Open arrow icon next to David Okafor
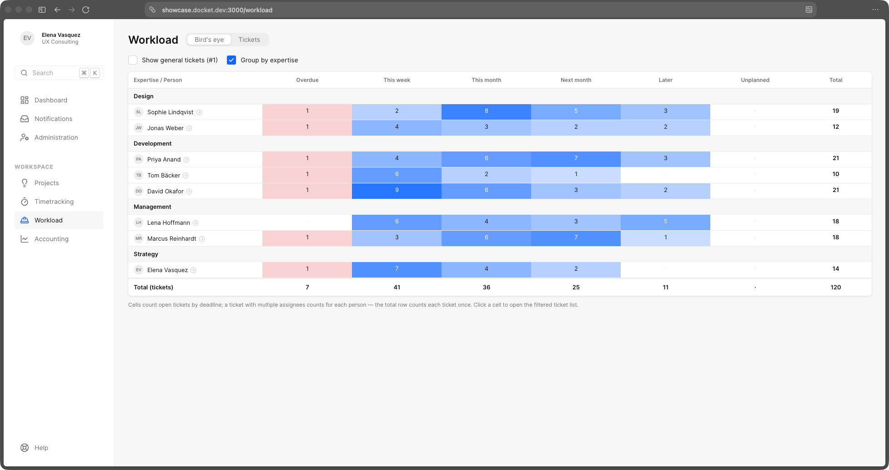889x470 pixels. [189, 192]
